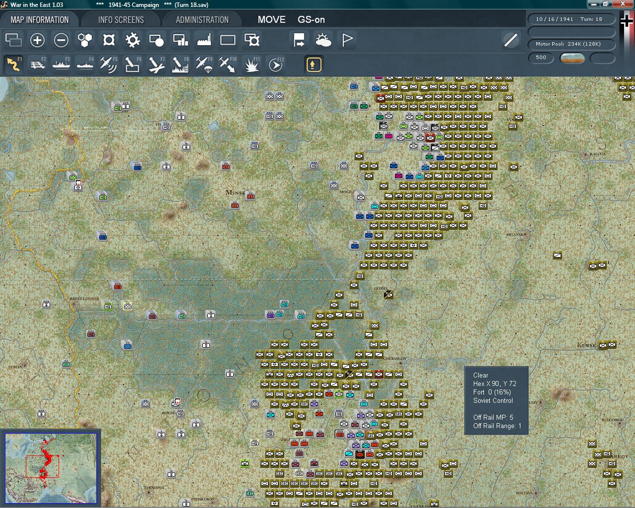Select F3 naval transport ship icon
This screenshot has height=508, width=635.
(x=61, y=64)
